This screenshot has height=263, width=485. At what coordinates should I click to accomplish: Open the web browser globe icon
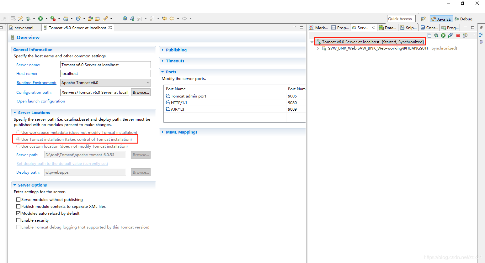[125, 18]
